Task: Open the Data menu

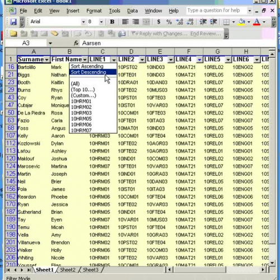Action: [x=132, y=11]
